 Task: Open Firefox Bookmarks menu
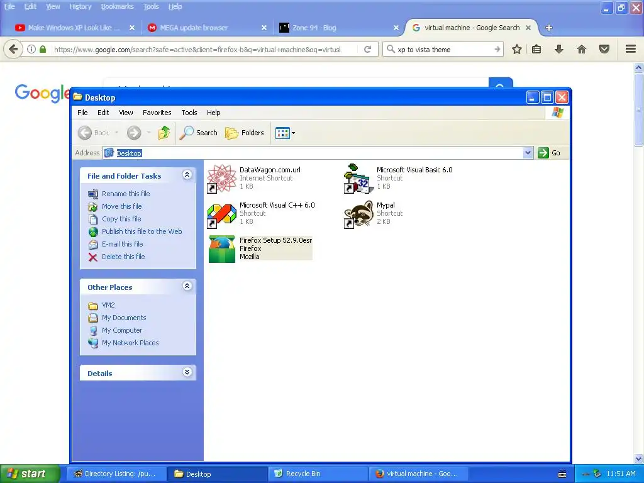118,6
